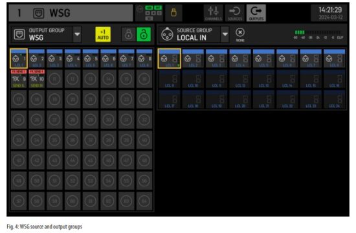Choose source LCL 20
Viewport: 356px width, 233px height.
tap(240, 99)
